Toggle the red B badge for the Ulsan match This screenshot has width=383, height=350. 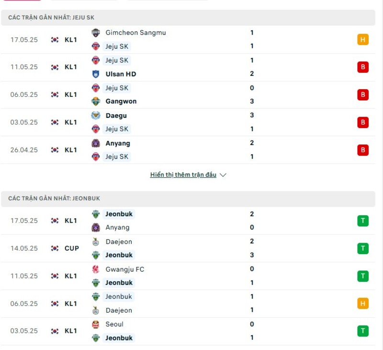pyautogui.click(x=363, y=67)
